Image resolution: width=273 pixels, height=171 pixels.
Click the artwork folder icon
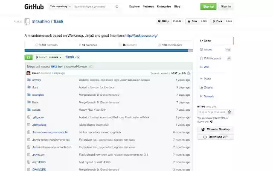coord(29,80)
